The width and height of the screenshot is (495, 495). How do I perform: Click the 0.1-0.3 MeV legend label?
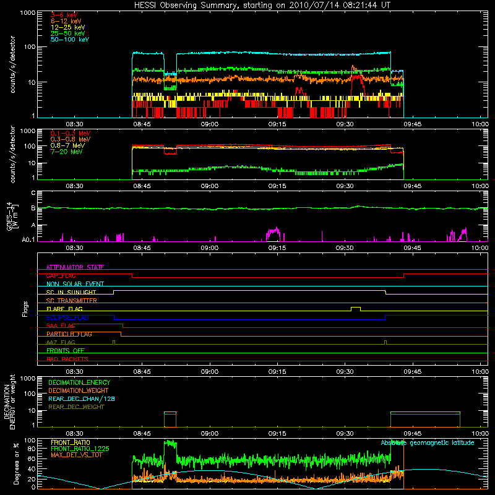[x=71, y=133]
